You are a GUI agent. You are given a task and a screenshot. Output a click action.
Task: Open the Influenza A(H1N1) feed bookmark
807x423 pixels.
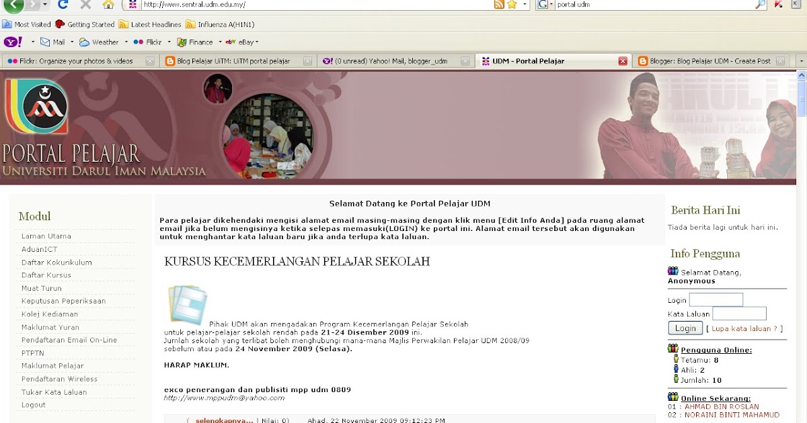(x=220, y=24)
